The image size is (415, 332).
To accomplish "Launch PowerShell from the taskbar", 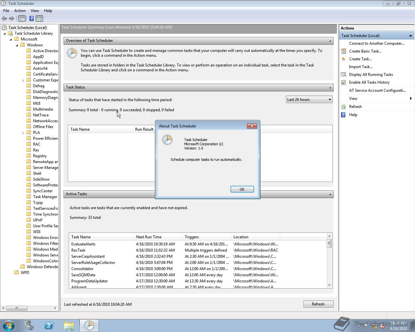I will pyautogui.click(x=49, y=325).
